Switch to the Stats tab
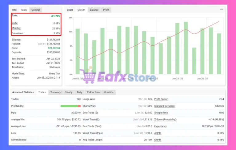 pyautogui.click(x=24, y=10)
